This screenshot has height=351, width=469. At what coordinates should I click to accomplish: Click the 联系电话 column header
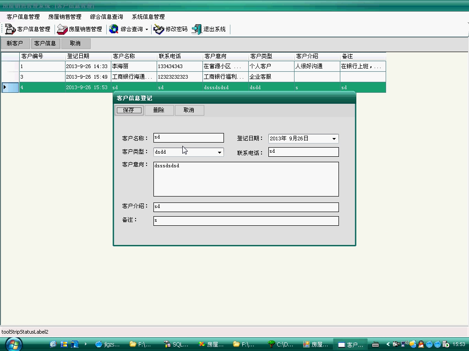pos(180,56)
